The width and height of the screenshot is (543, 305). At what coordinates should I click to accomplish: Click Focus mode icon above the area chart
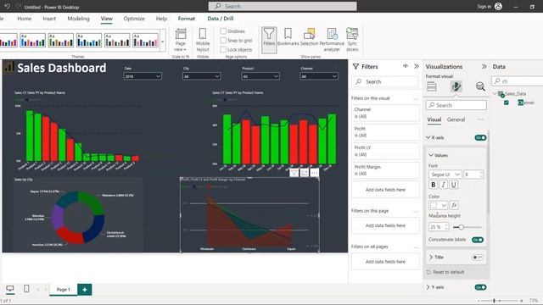pos(304,173)
